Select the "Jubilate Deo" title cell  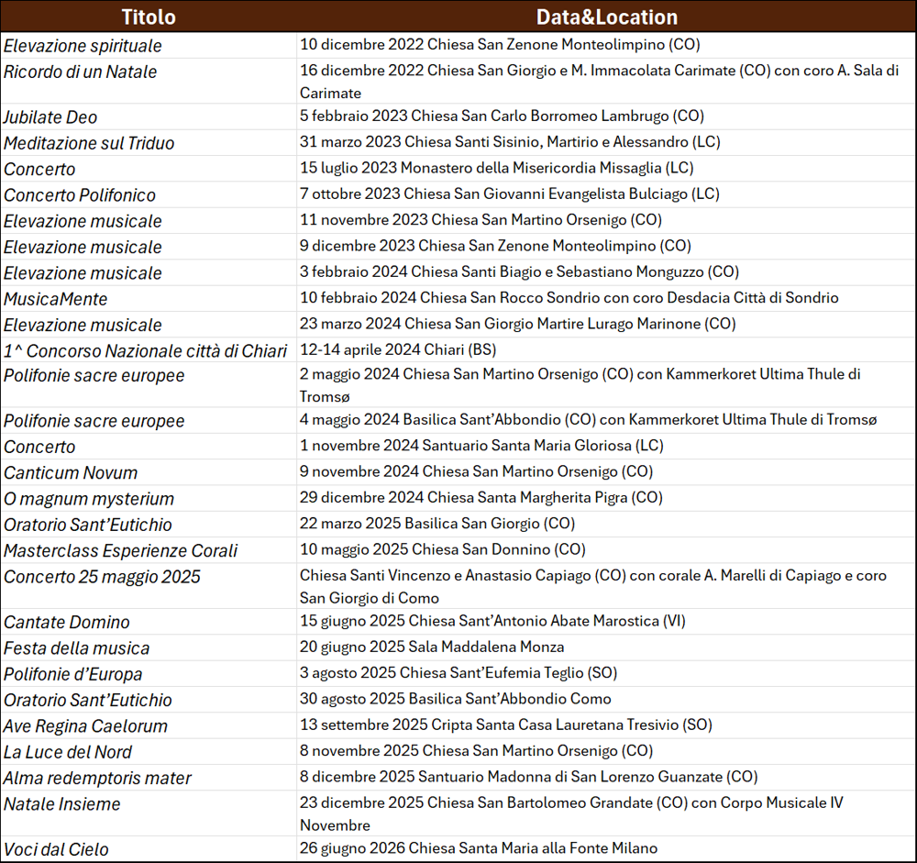pos(149,116)
